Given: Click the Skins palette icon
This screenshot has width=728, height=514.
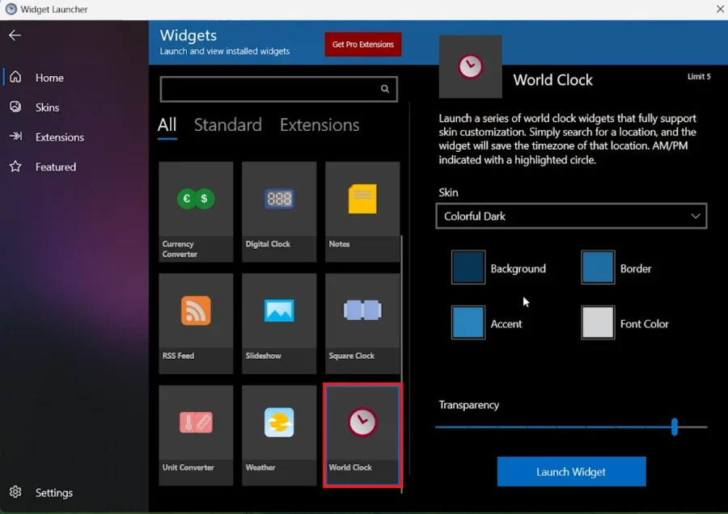Looking at the screenshot, I should [x=15, y=107].
